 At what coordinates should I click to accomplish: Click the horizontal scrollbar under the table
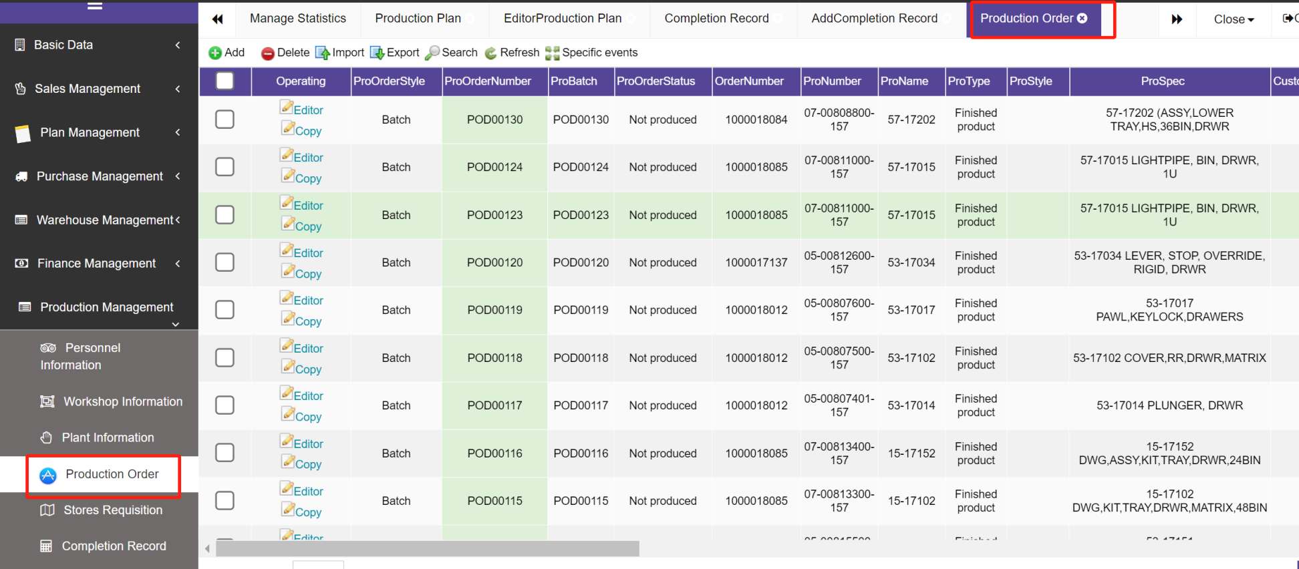(x=428, y=548)
